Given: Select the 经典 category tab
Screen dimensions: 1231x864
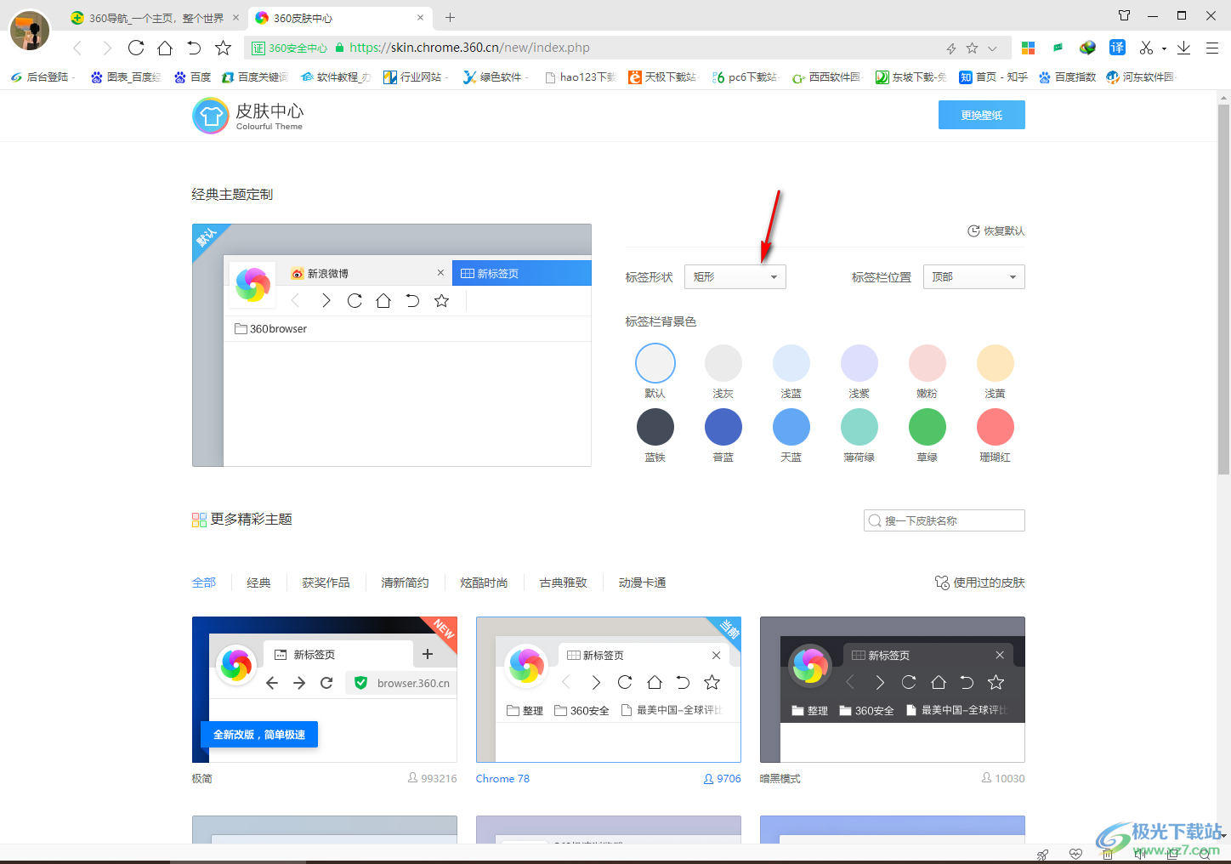Looking at the screenshot, I should [258, 583].
